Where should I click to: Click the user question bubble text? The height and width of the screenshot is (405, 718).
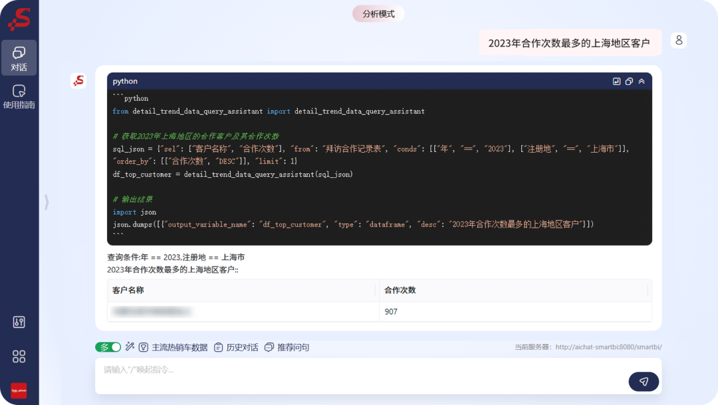coord(568,43)
